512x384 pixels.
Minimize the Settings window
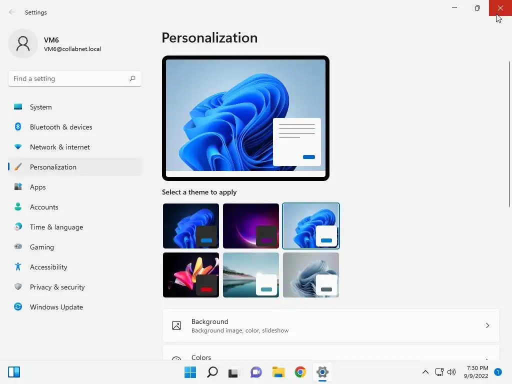454,8
